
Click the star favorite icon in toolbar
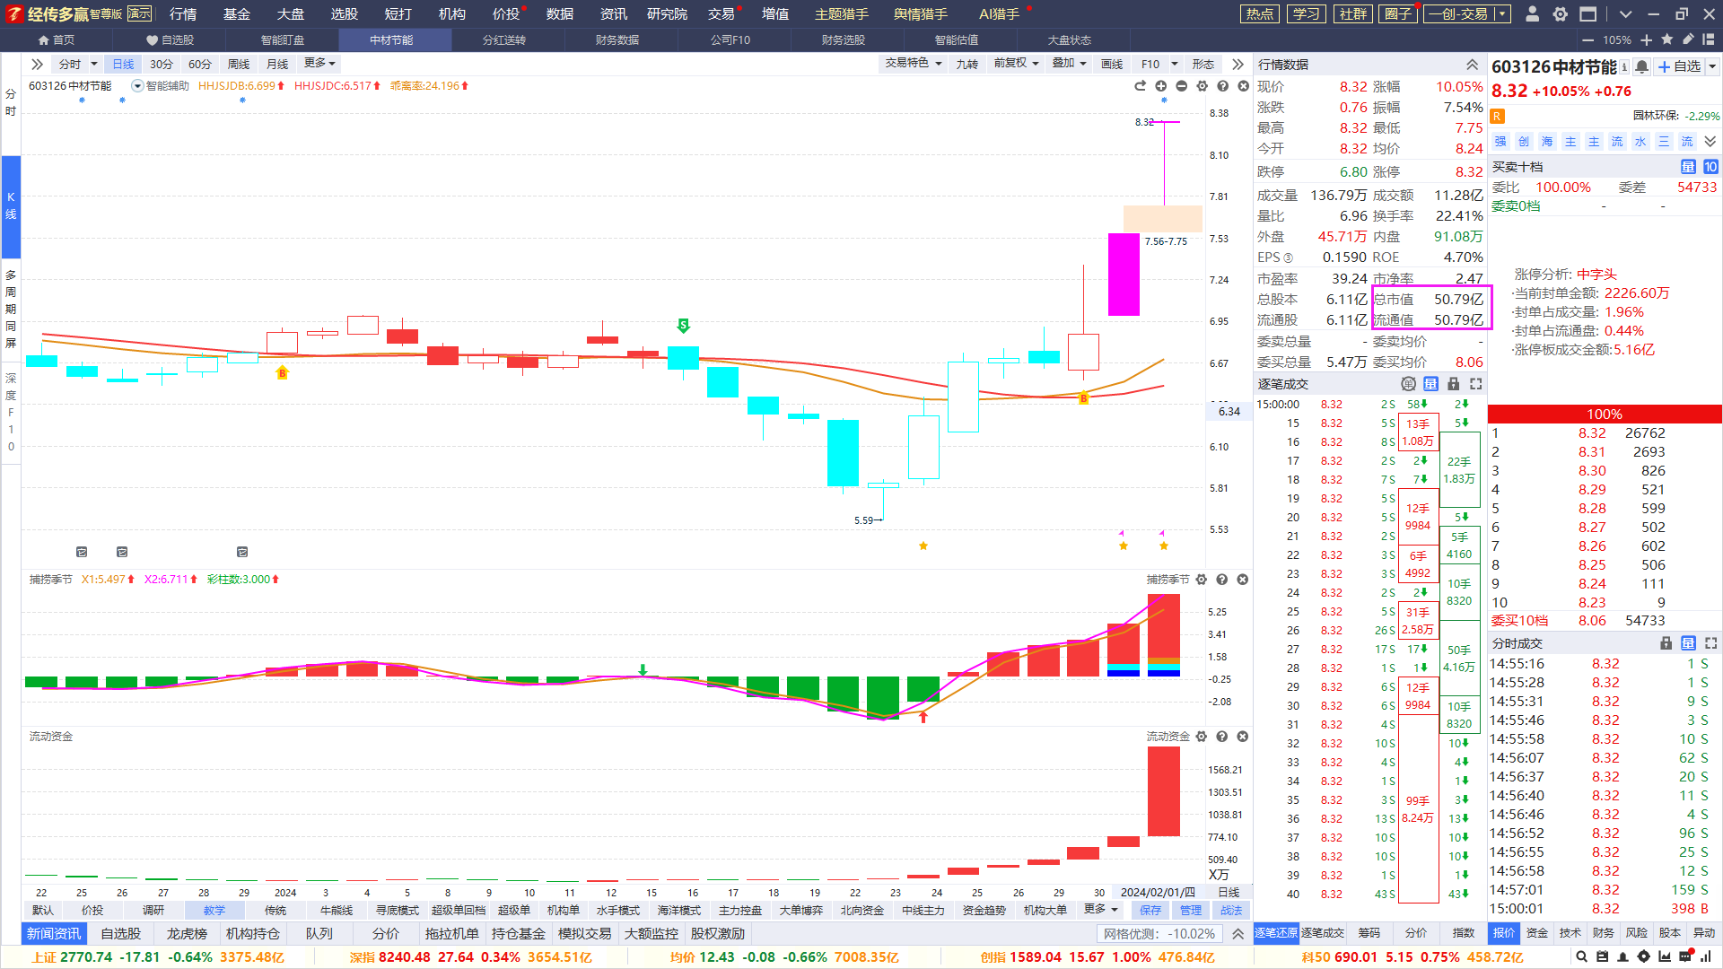tap(1667, 39)
